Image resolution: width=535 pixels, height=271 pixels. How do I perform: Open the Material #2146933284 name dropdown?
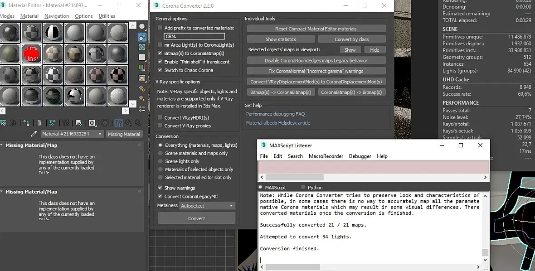[72, 134]
